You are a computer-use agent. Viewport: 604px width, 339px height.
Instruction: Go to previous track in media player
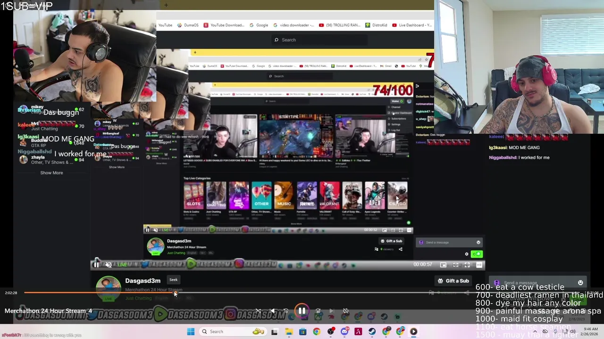coord(272,311)
